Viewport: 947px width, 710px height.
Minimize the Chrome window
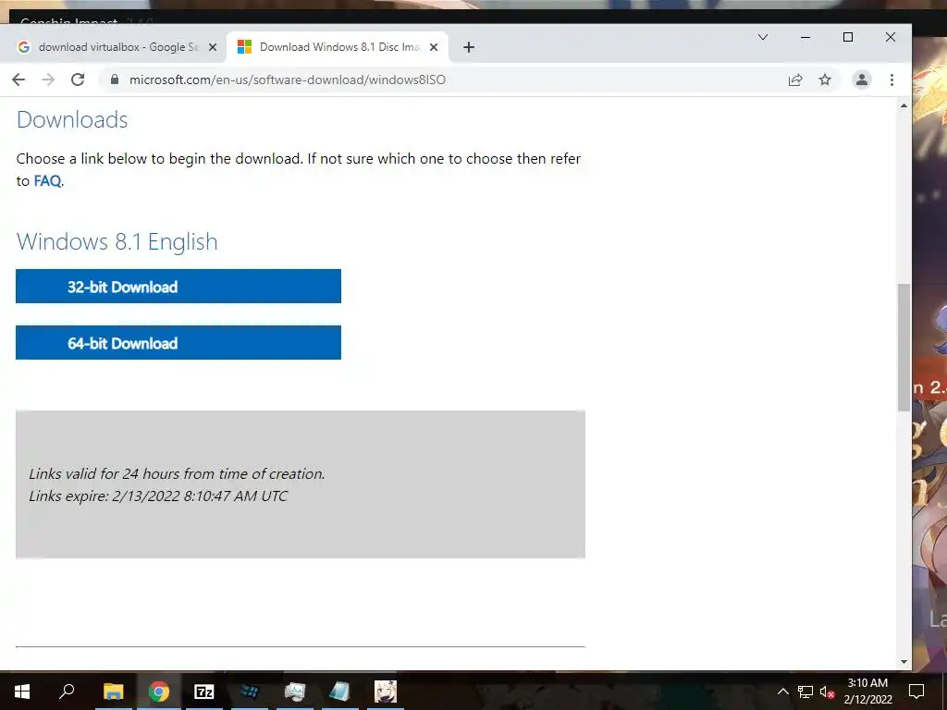pyautogui.click(x=806, y=37)
